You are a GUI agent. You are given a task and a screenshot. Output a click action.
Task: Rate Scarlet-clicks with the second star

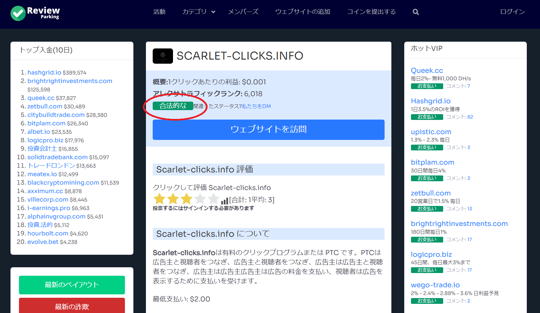click(x=173, y=199)
